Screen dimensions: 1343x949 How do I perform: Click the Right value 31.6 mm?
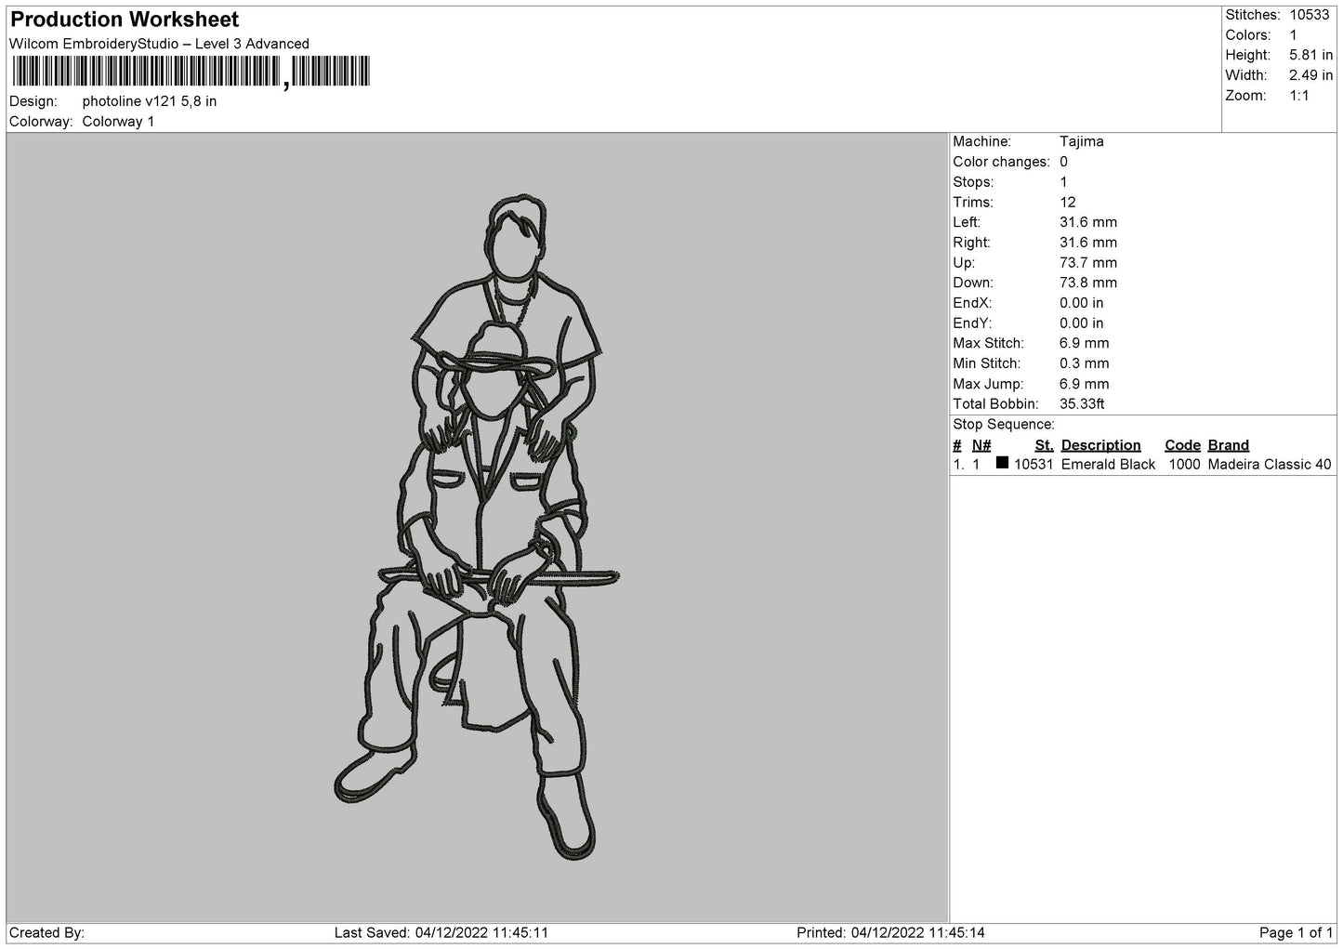tap(1088, 243)
